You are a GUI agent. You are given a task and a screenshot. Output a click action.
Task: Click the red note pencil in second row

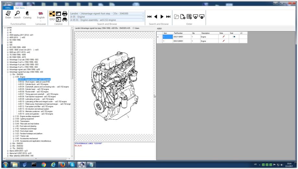223,41
